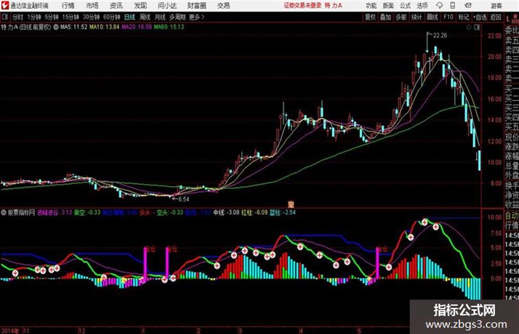Screen dimensions: 519x334
Task: Open the 版面 menu
Action: (x=388, y=5)
